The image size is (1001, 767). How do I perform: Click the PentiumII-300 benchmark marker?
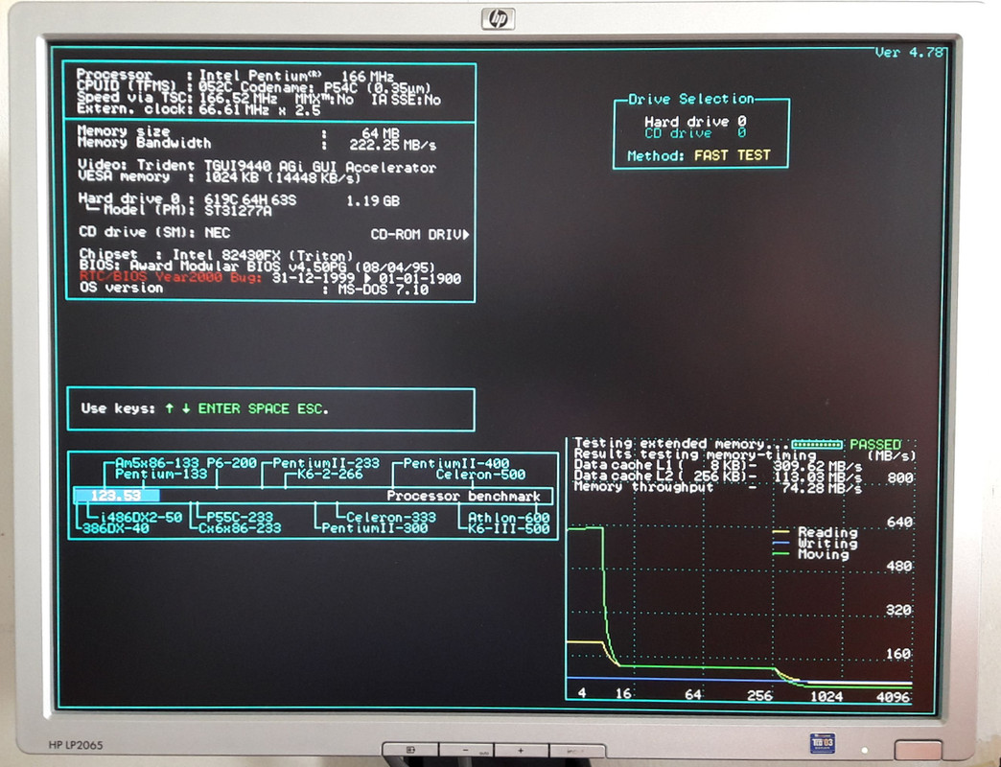point(374,528)
